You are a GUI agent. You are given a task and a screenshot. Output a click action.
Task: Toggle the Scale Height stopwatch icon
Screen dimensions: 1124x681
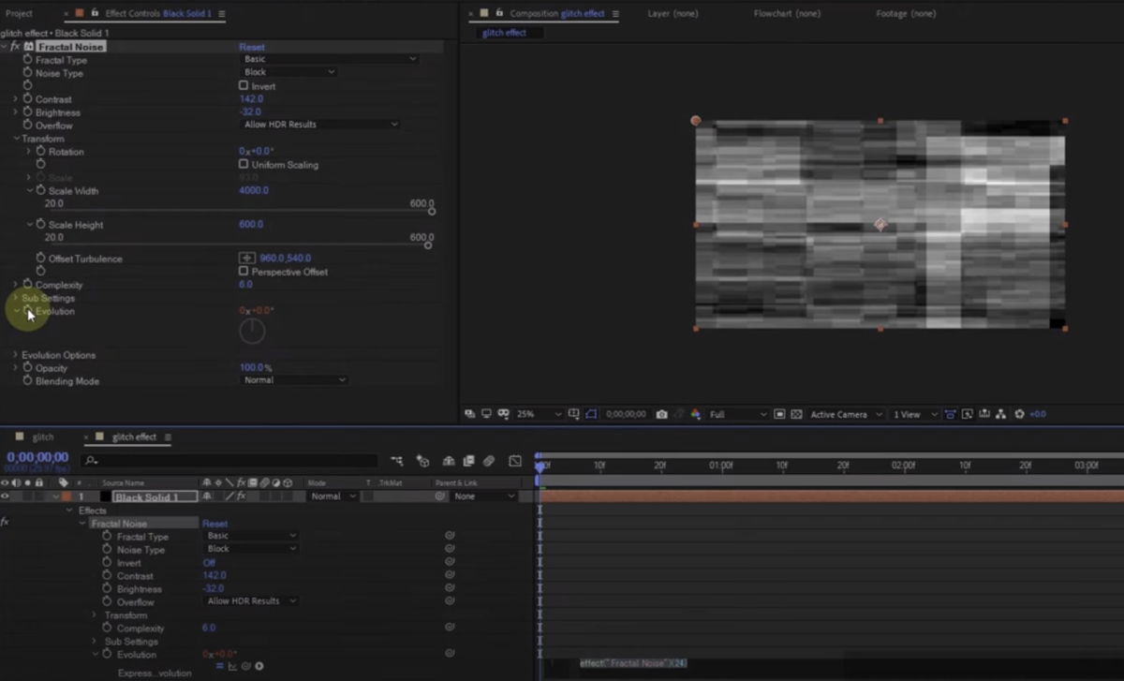pos(40,225)
